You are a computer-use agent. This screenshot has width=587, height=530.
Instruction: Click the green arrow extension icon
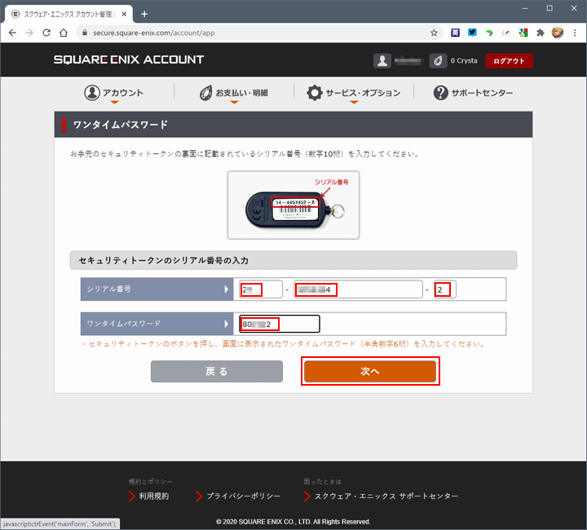[489, 33]
